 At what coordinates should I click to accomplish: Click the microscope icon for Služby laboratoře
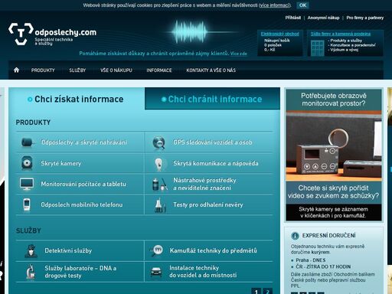(31, 272)
